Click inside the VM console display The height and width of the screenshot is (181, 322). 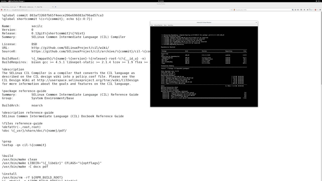(204, 66)
